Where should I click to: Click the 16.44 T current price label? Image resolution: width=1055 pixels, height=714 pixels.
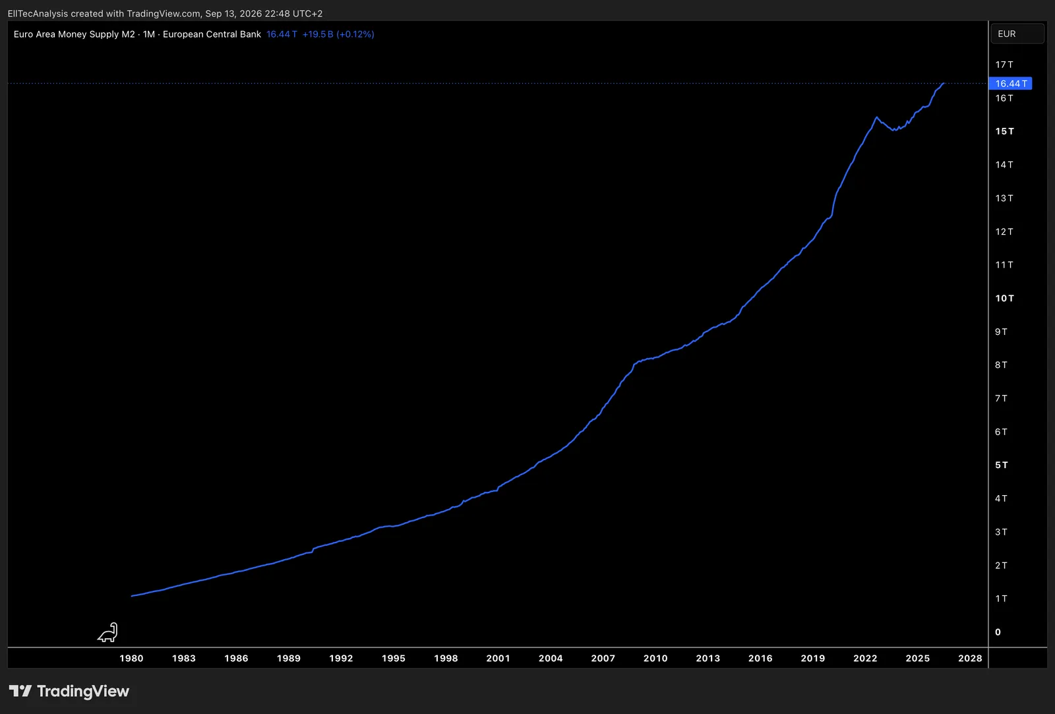pos(1011,84)
